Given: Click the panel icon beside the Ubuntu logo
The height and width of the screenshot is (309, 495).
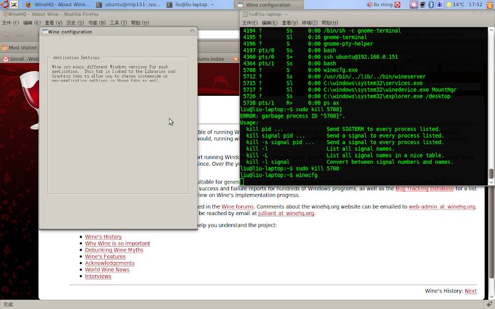Looking at the screenshot, I should (x=14, y=4).
